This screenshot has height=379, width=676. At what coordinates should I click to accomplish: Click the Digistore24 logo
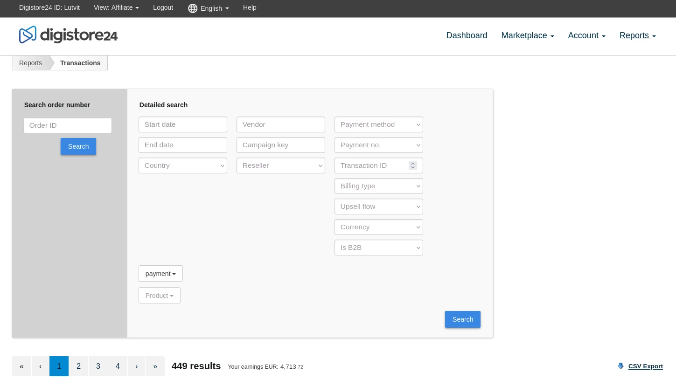[68, 35]
